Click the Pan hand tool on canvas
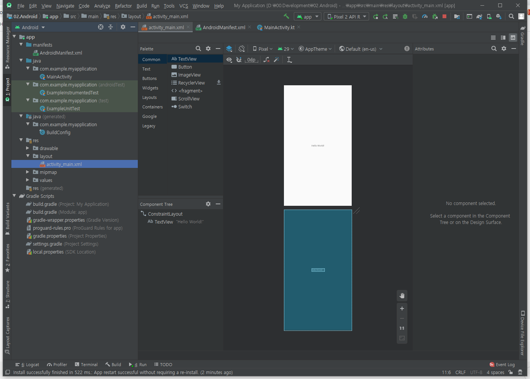This screenshot has height=379, width=530. 402,296
